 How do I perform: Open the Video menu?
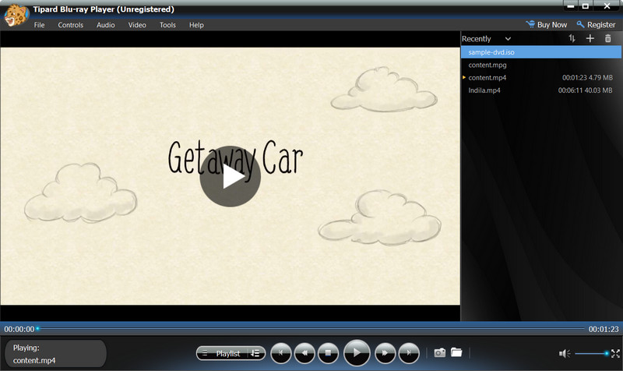tap(137, 25)
